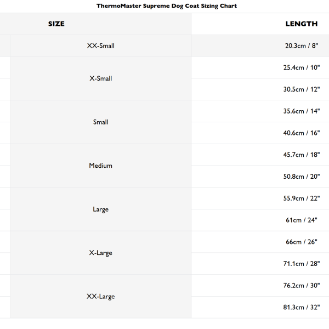Select the Large size cell

[x=101, y=209]
